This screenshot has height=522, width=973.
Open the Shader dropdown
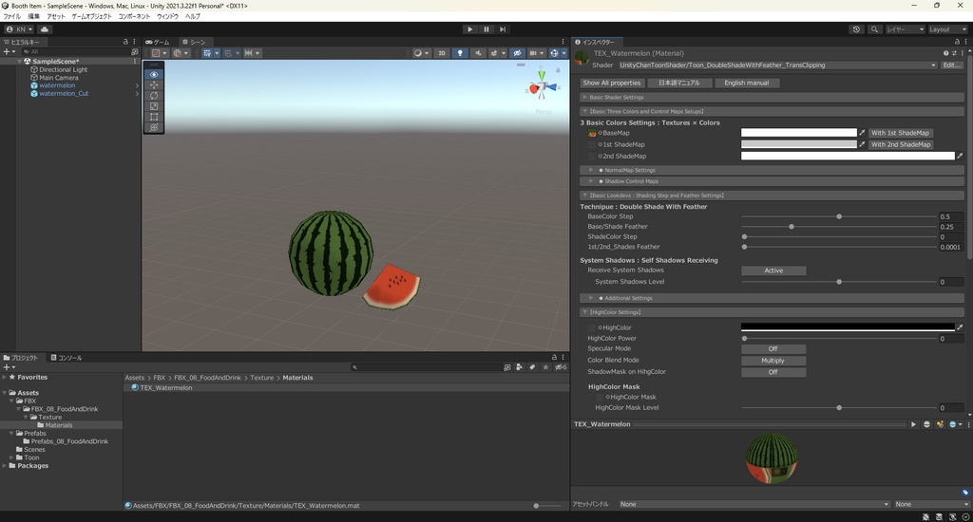777,65
